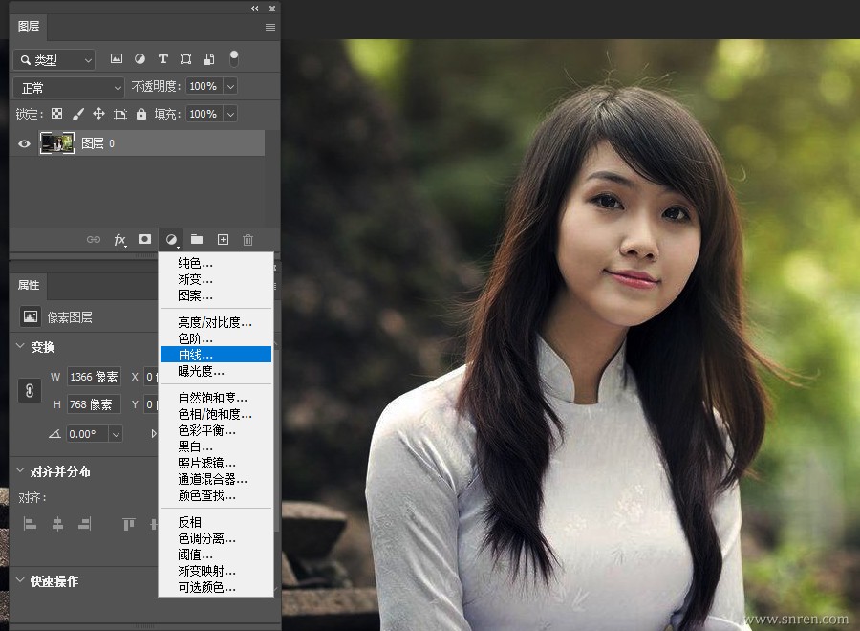Viewport: 860px width, 631px height.
Task: Collapse the 快速操作 section
Action: pyautogui.click(x=20, y=580)
